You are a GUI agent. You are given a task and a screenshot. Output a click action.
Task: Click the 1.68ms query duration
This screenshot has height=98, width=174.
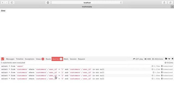click(156, 76)
